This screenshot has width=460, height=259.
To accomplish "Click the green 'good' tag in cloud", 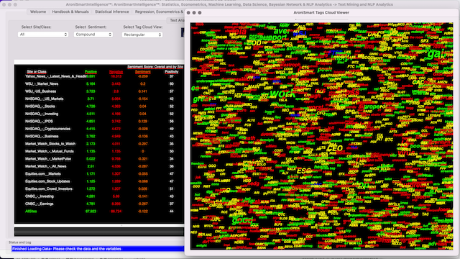I will [x=242, y=220].
